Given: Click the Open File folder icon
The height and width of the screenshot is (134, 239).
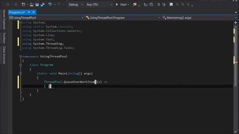Looking at the screenshot, I should click(32, 4).
